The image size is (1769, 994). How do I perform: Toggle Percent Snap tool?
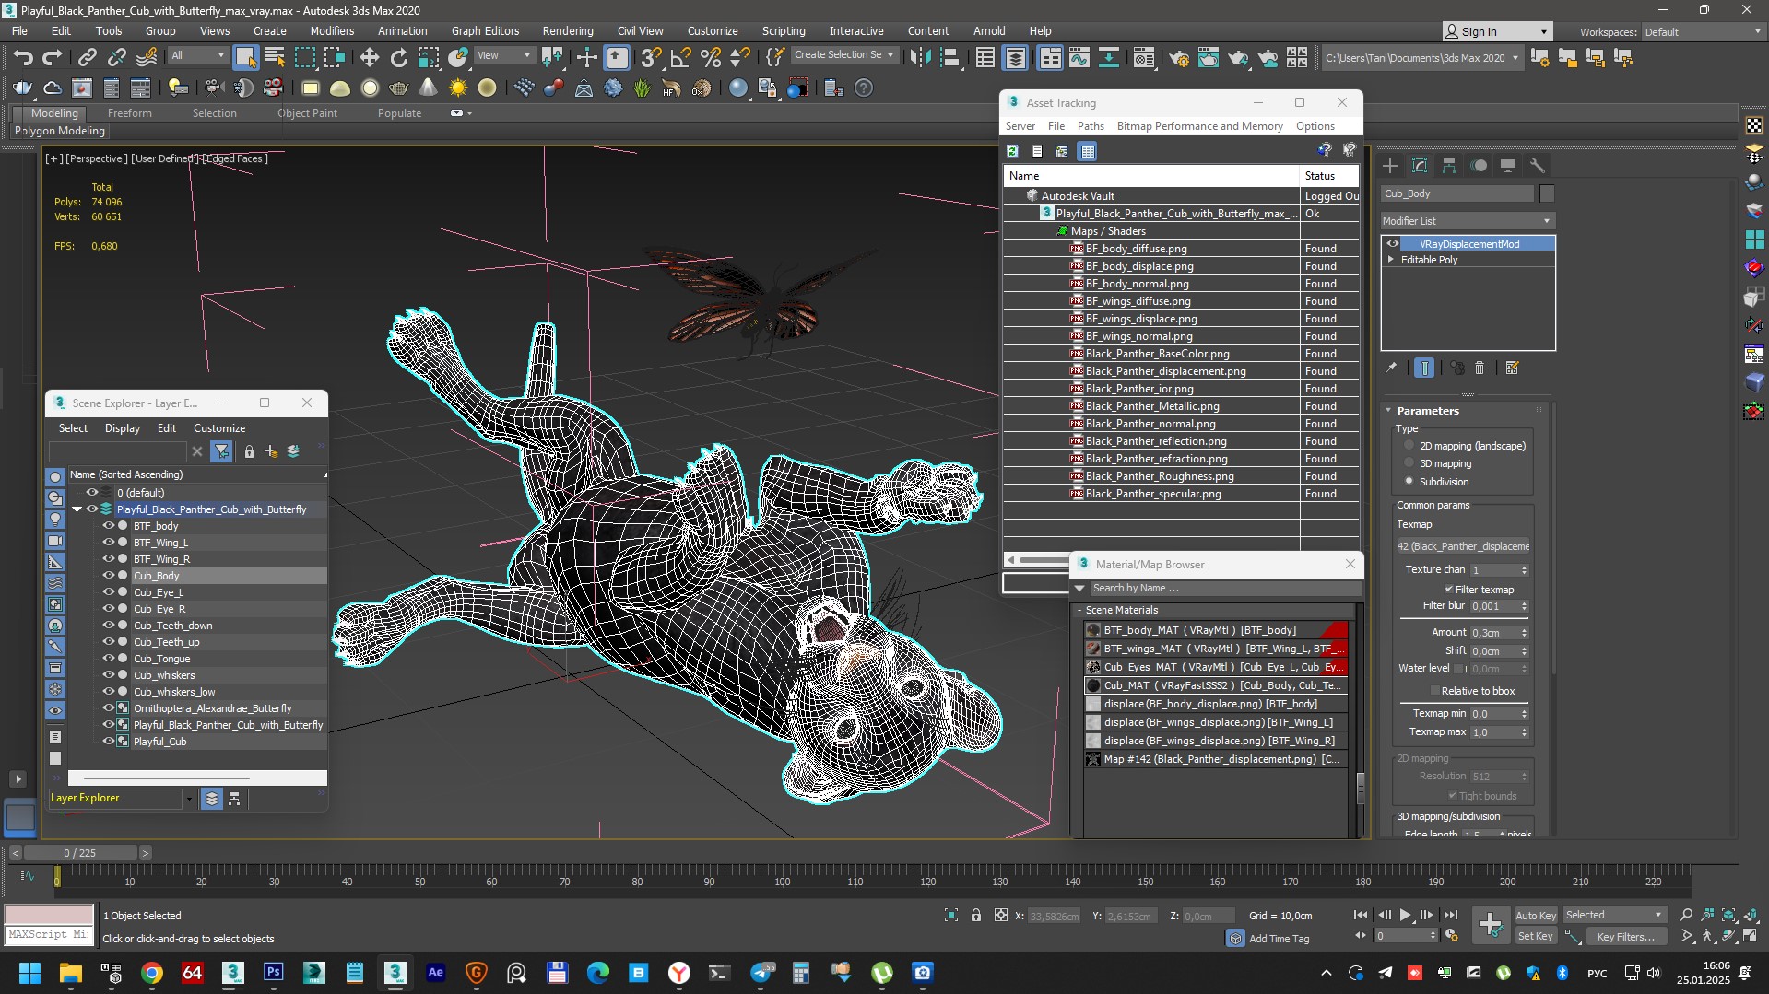click(x=710, y=57)
